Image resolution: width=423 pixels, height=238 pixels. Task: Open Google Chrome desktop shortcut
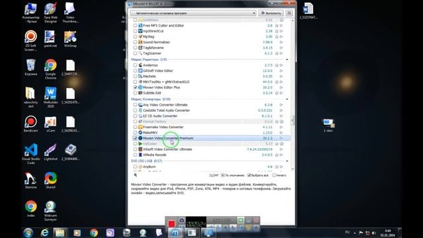click(x=50, y=69)
